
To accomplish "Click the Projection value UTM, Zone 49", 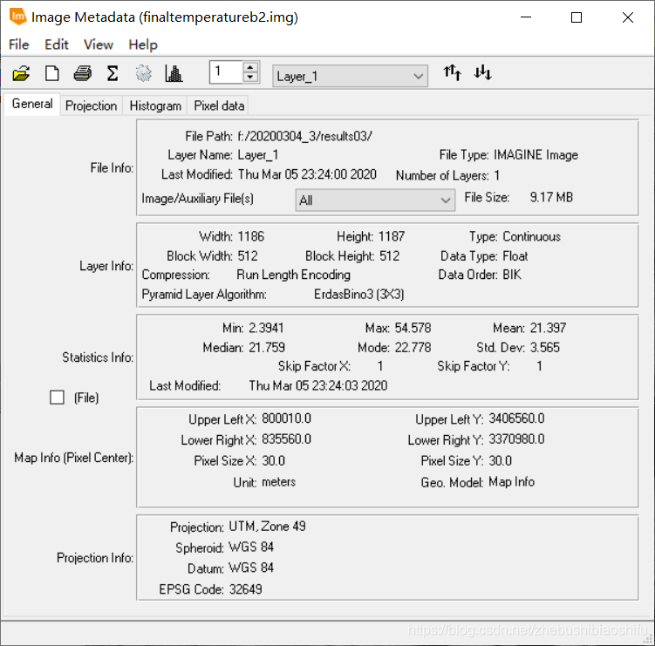I will tap(267, 527).
